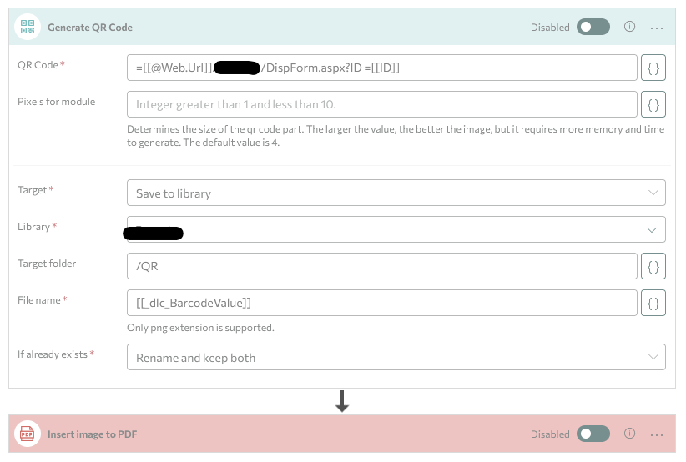Expand the If already exists dropdown
This screenshot has height=462, width=686.
(396, 357)
